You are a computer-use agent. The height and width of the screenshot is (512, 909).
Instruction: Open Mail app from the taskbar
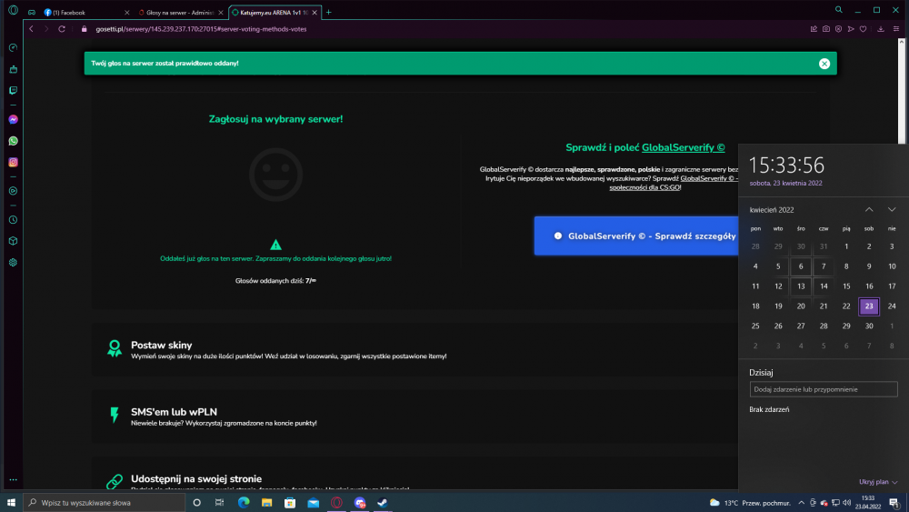point(313,503)
